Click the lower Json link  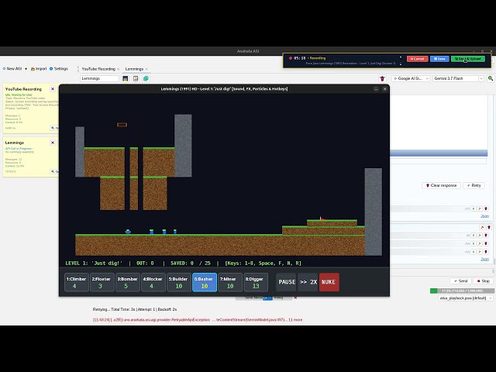pyautogui.click(x=484, y=259)
